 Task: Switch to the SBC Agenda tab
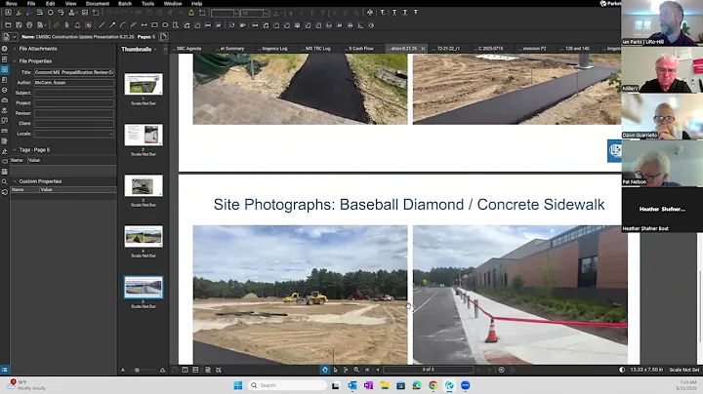(188, 49)
